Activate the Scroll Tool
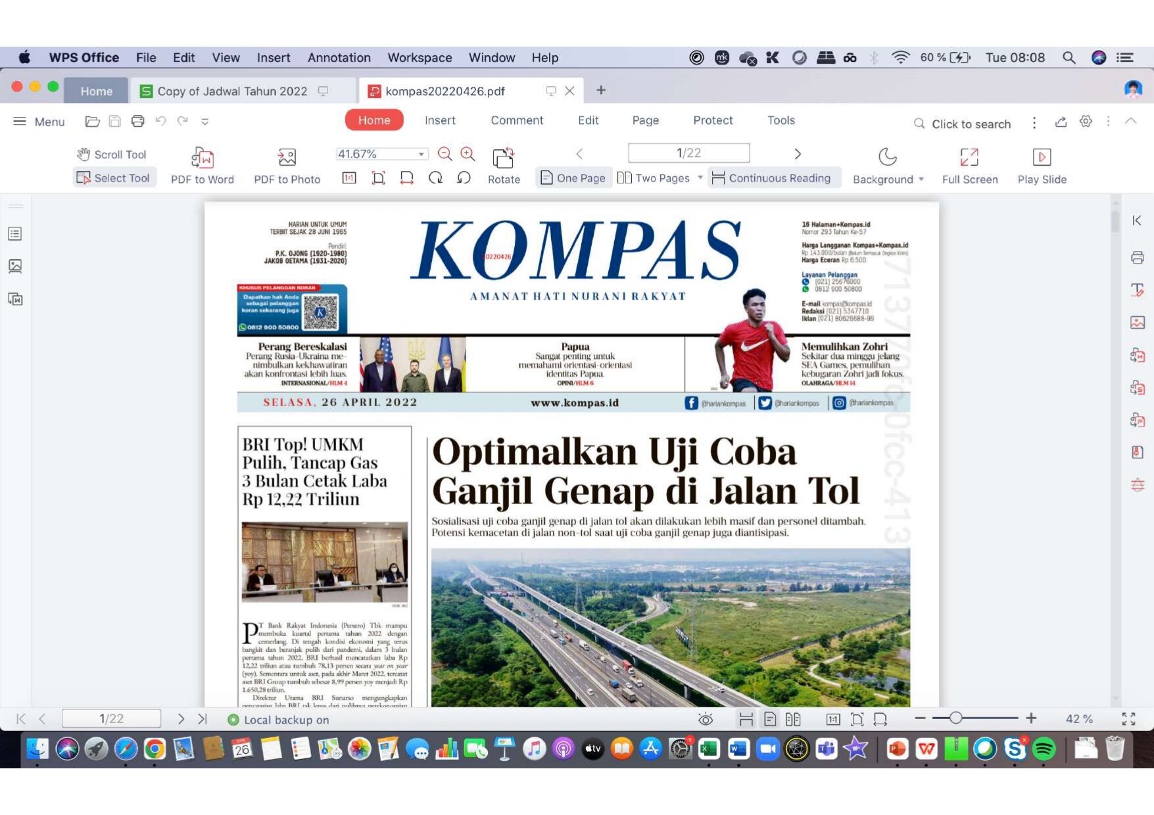Screen dimensions: 1154x815 [111, 154]
